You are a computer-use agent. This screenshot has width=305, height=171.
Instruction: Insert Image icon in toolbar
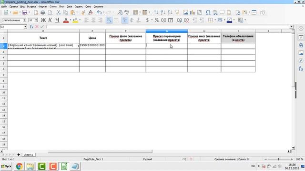[x=185, y=12]
